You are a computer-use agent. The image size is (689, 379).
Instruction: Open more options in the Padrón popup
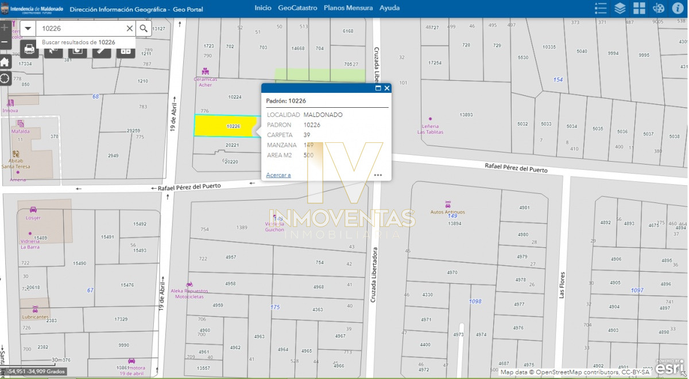point(377,175)
